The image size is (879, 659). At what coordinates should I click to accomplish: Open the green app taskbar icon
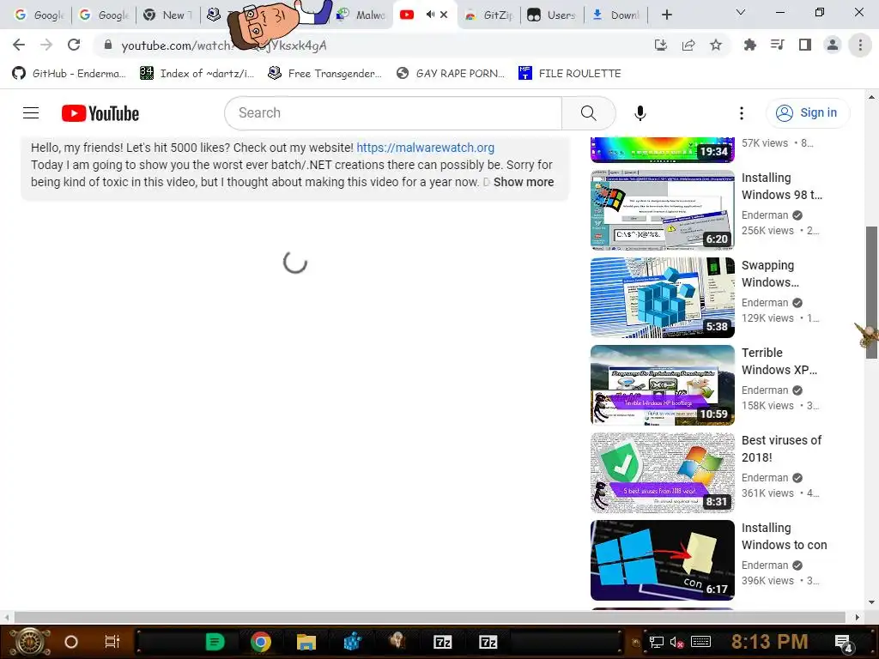pyautogui.click(x=215, y=642)
